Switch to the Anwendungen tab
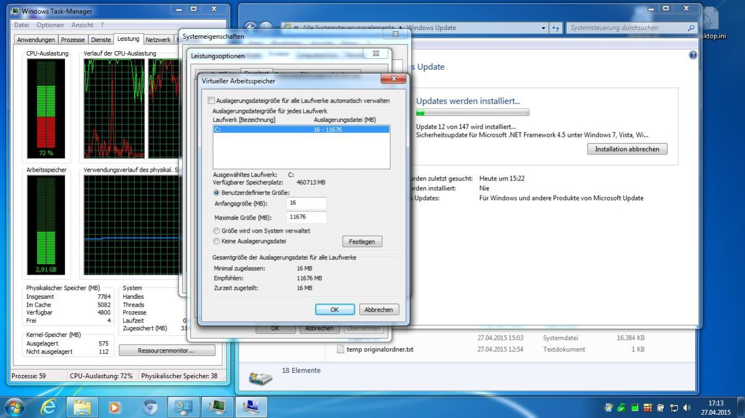The width and height of the screenshot is (745, 418). pyautogui.click(x=36, y=40)
